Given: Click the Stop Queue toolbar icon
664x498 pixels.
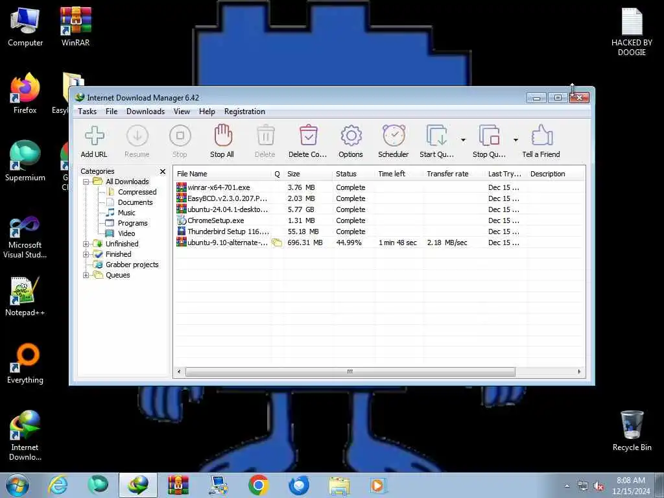Looking at the screenshot, I should coord(490,136).
